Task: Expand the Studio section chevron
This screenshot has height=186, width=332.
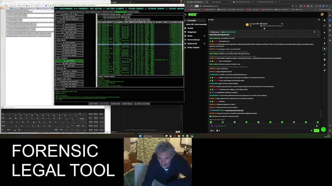Action: click(204, 36)
